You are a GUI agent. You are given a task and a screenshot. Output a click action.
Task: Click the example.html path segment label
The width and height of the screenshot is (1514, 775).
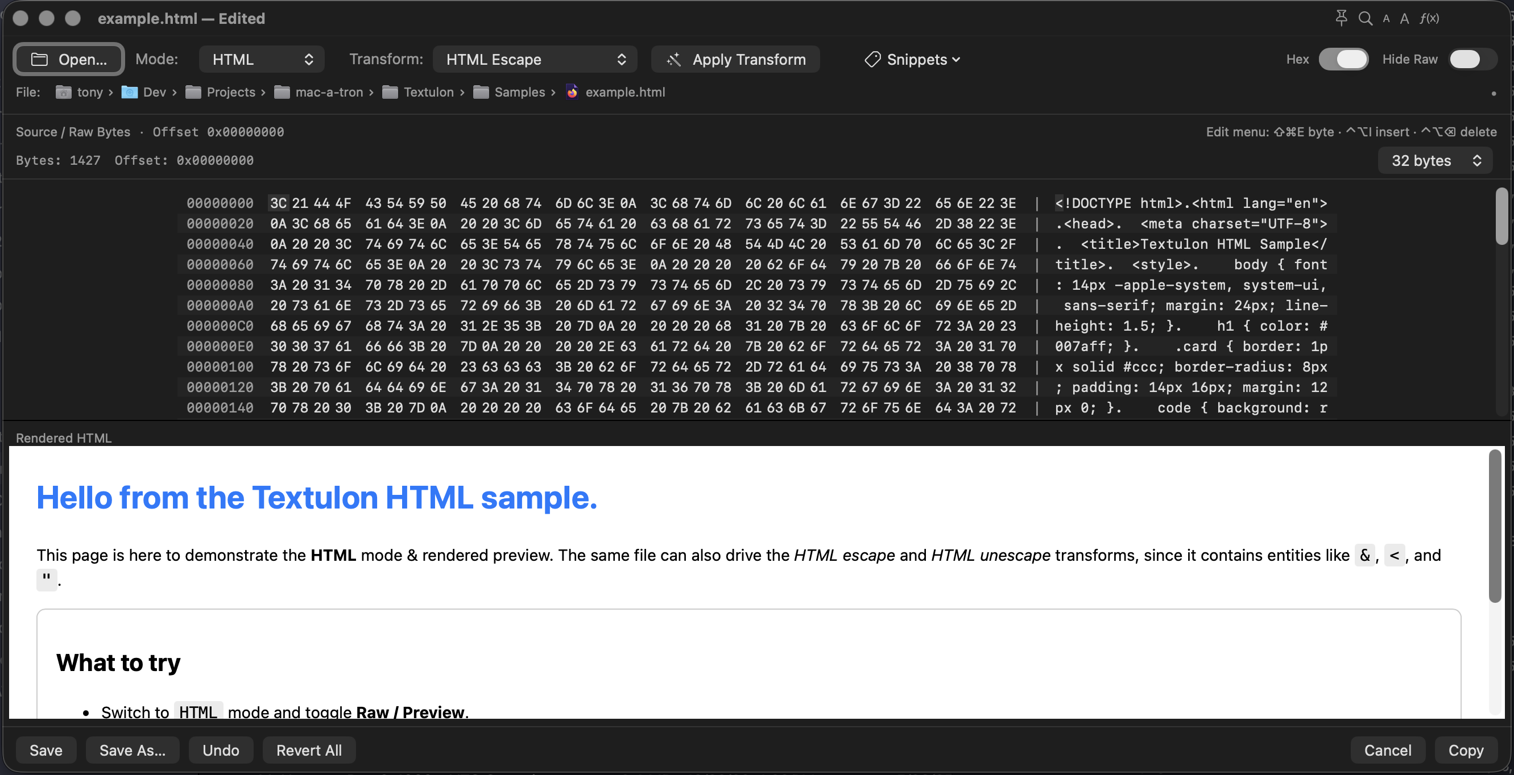coord(626,92)
